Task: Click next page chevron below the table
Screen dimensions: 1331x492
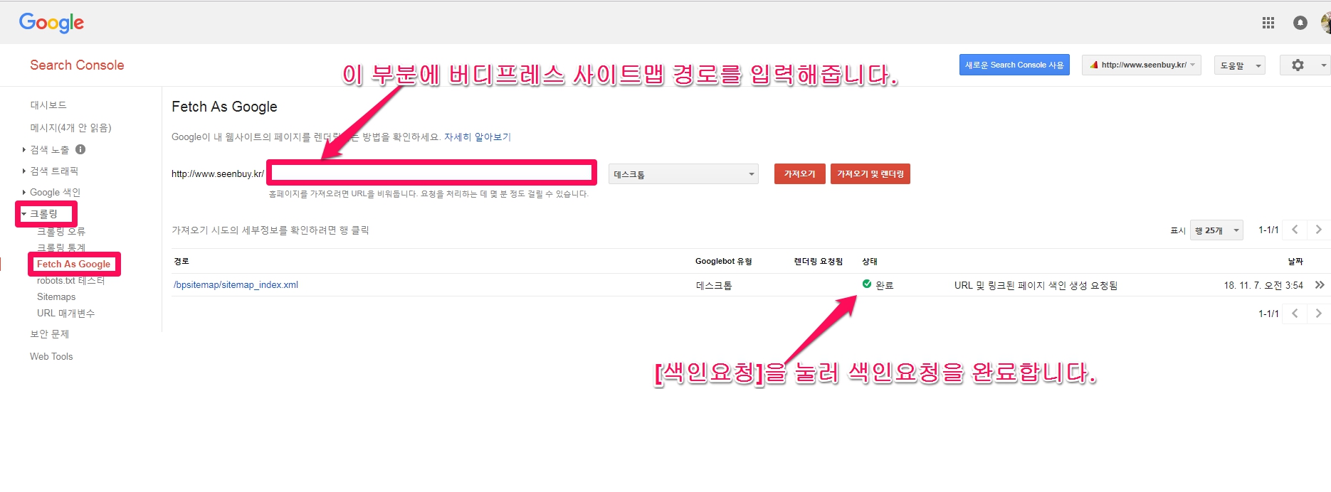Action: click(1318, 314)
